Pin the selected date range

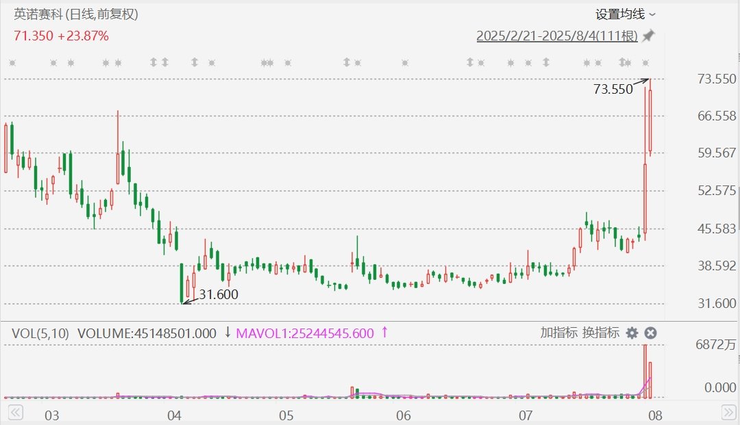coord(648,36)
